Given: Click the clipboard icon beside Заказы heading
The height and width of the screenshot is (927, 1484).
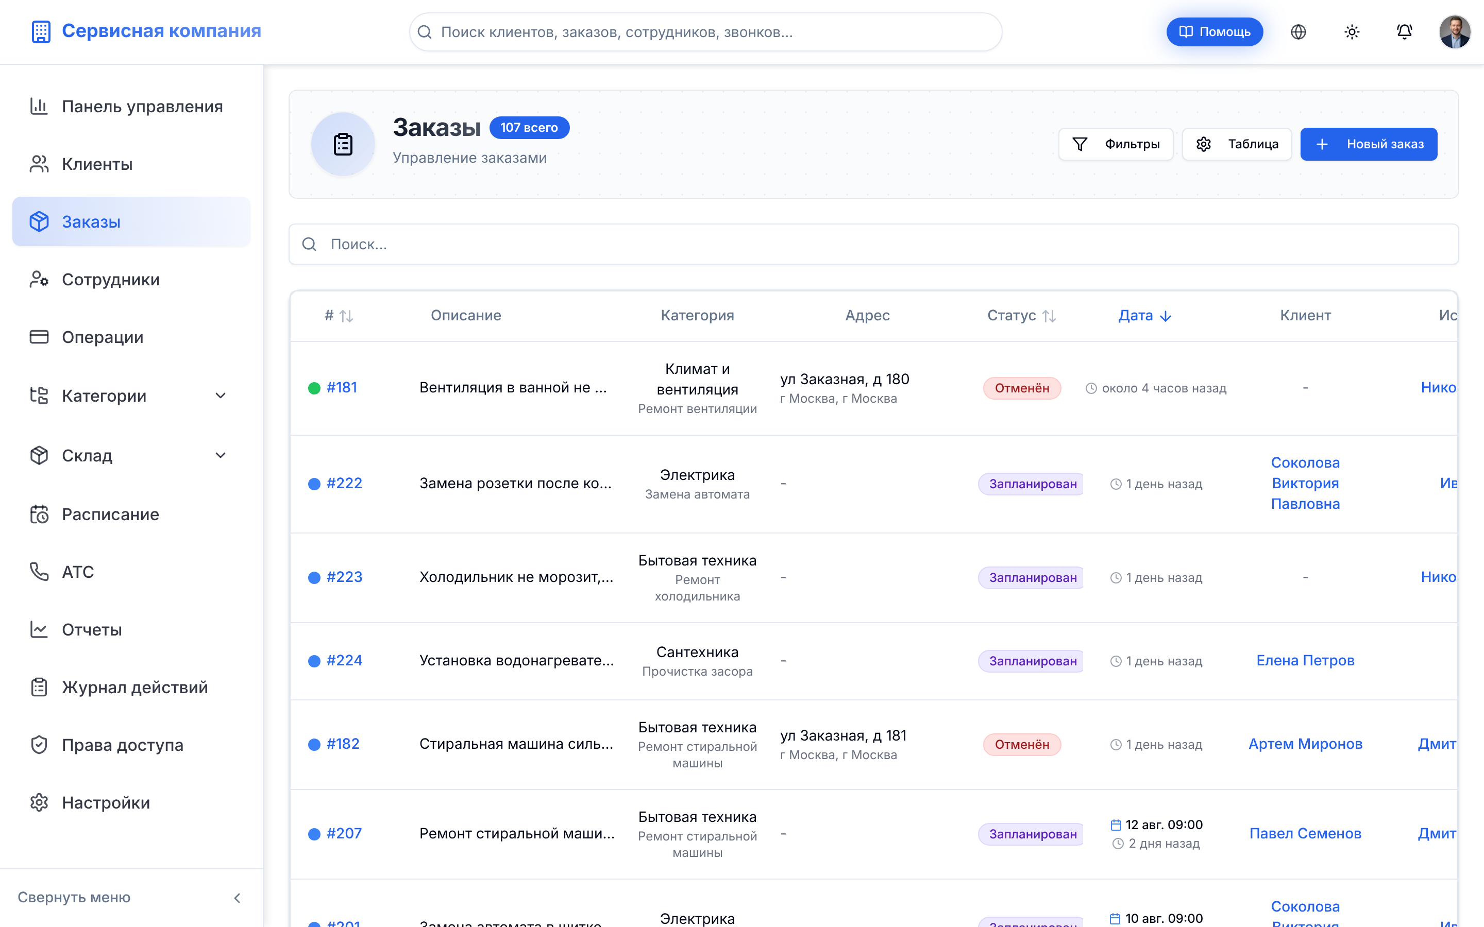Looking at the screenshot, I should pyautogui.click(x=343, y=144).
